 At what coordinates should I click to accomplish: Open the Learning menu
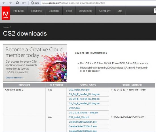54,11
